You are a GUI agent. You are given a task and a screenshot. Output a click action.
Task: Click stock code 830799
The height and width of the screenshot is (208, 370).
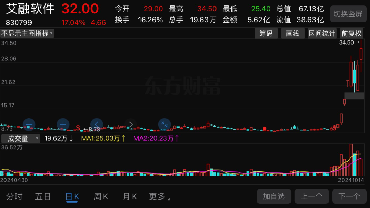coord(18,23)
